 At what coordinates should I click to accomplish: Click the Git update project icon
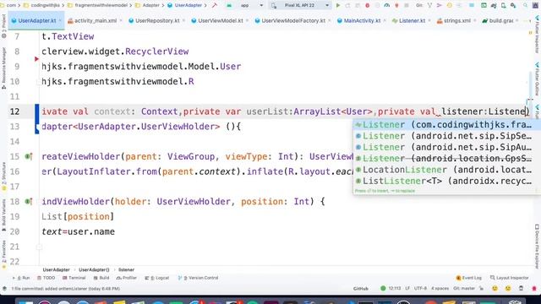pos(429,6)
